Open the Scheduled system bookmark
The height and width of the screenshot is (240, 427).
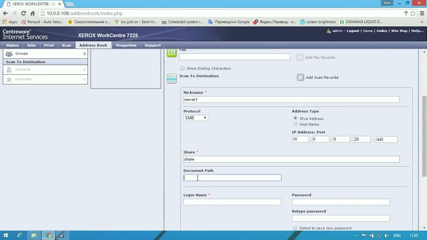[x=182, y=22]
